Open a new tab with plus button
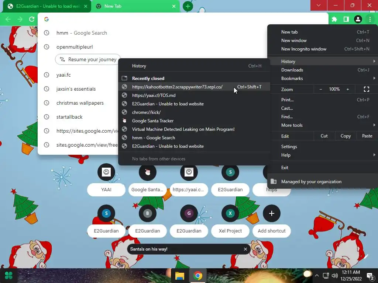This screenshot has width=378, height=283. coord(188,6)
